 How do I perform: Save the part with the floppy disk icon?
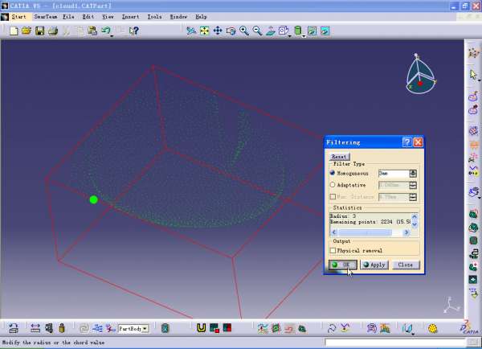[39, 31]
